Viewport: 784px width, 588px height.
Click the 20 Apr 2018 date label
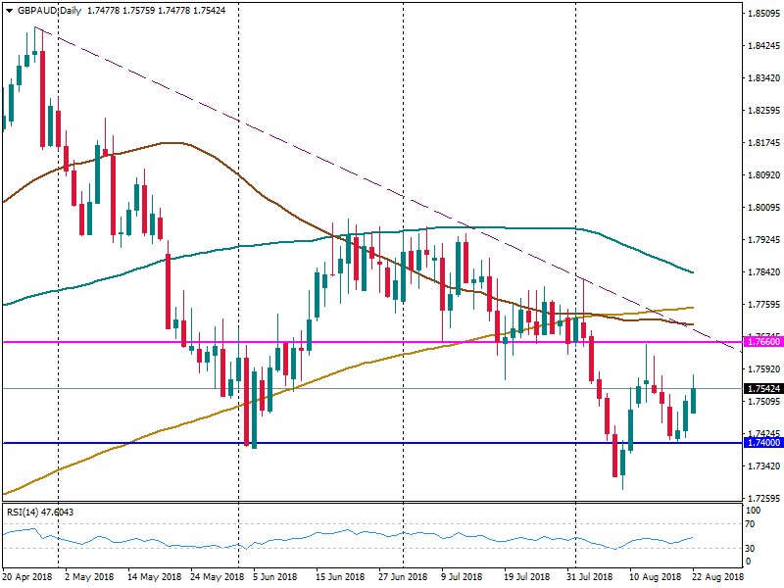pos(26,577)
